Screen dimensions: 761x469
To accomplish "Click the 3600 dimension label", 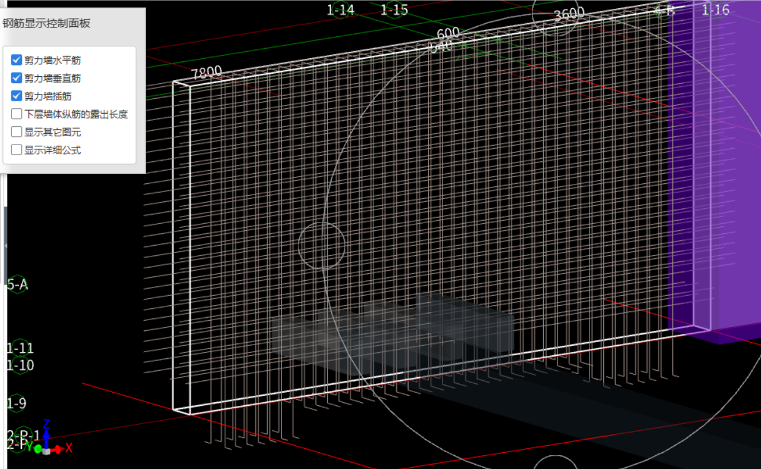I will click(569, 14).
